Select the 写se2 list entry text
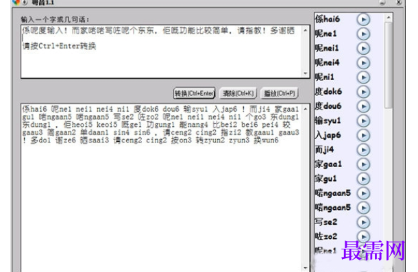 [326, 222]
